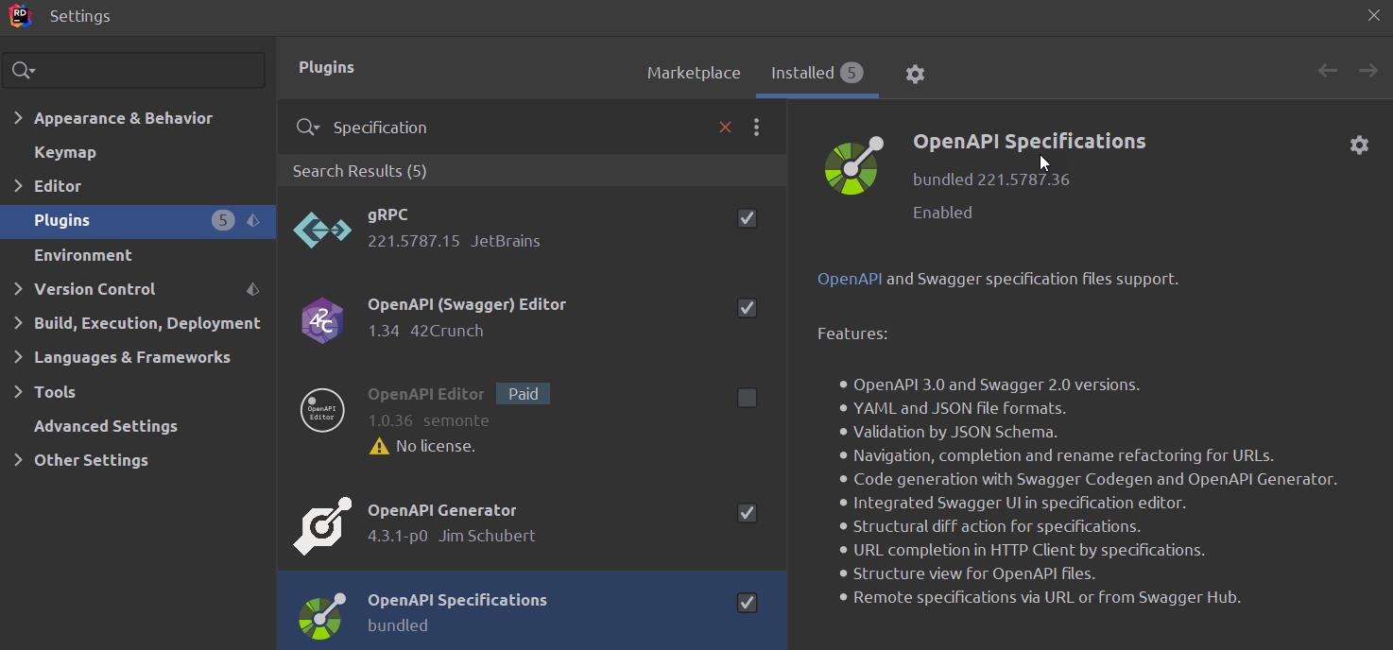Click the Paid tag on OpenAPI Editor
This screenshot has height=650, width=1393.
click(x=523, y=394)
